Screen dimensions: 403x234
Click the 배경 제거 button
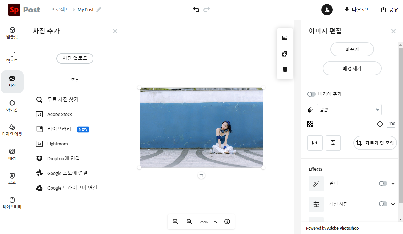352,68
